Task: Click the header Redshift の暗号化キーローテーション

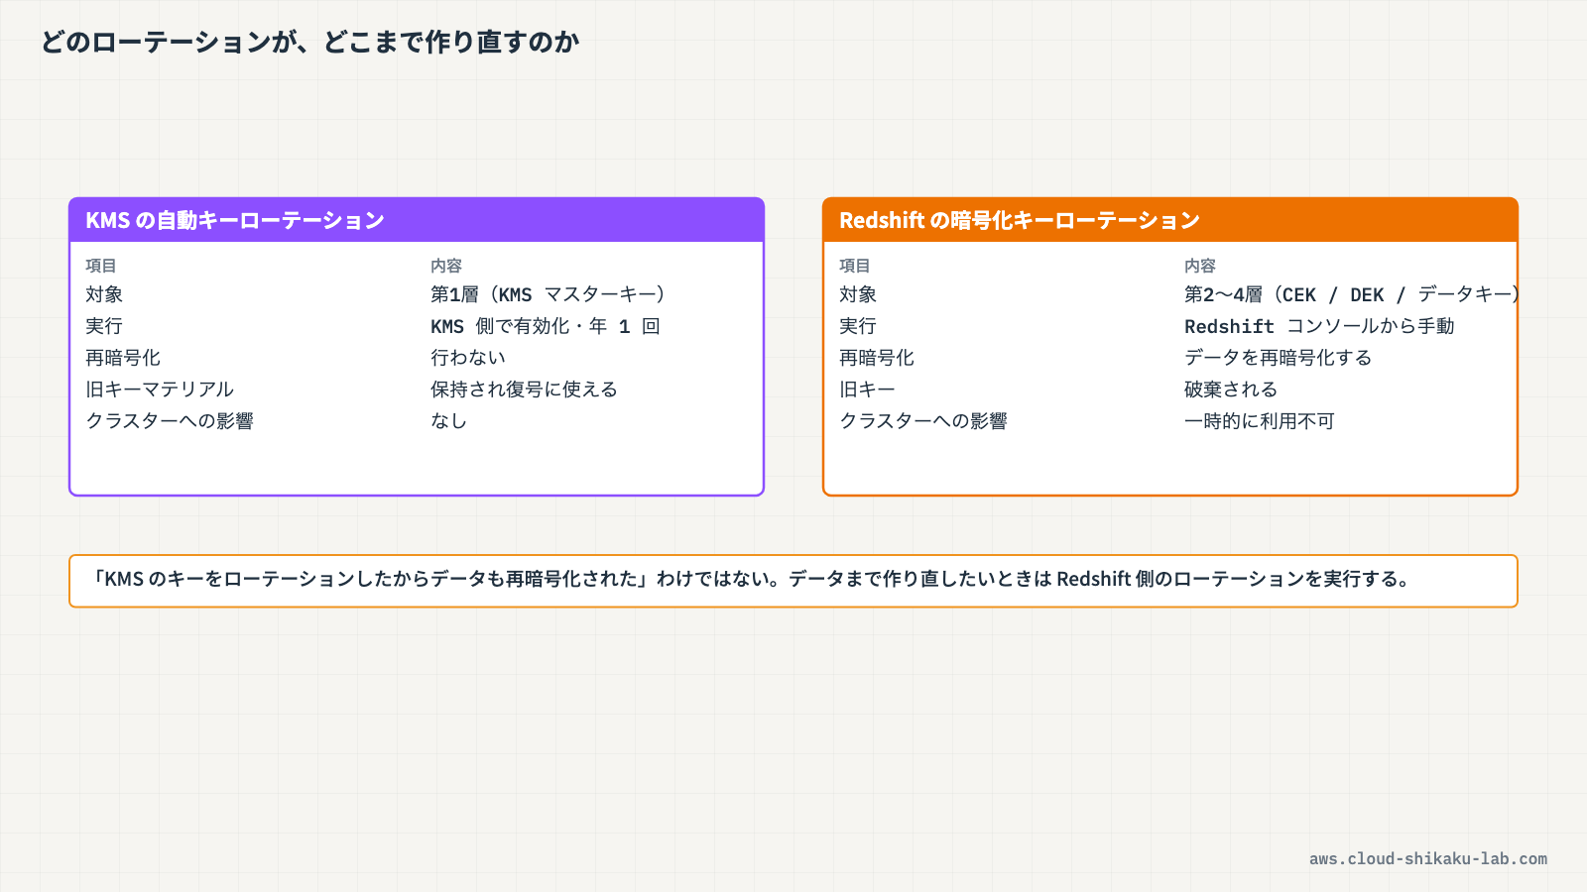Action: point(1170,220)
